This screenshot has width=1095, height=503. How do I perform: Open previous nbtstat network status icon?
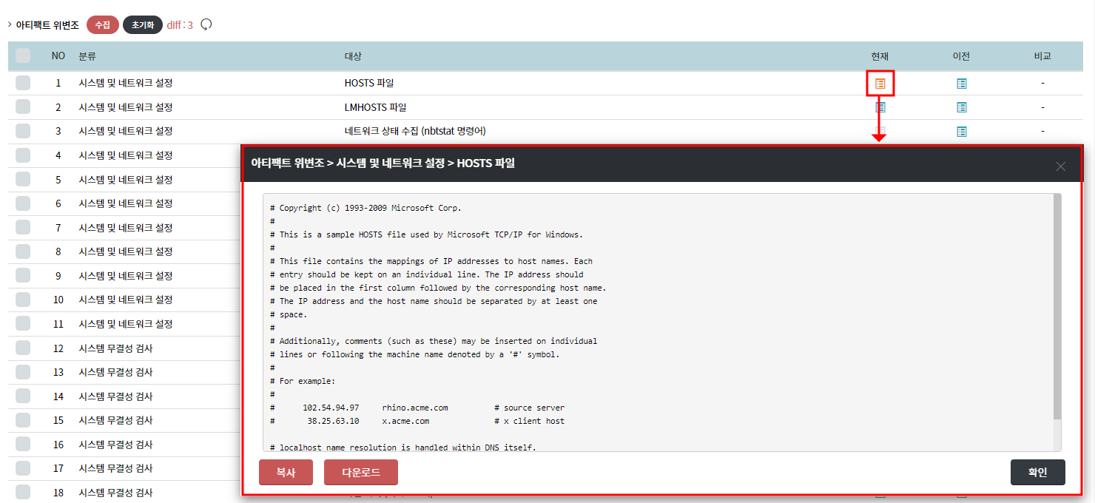tap(961, 132)
